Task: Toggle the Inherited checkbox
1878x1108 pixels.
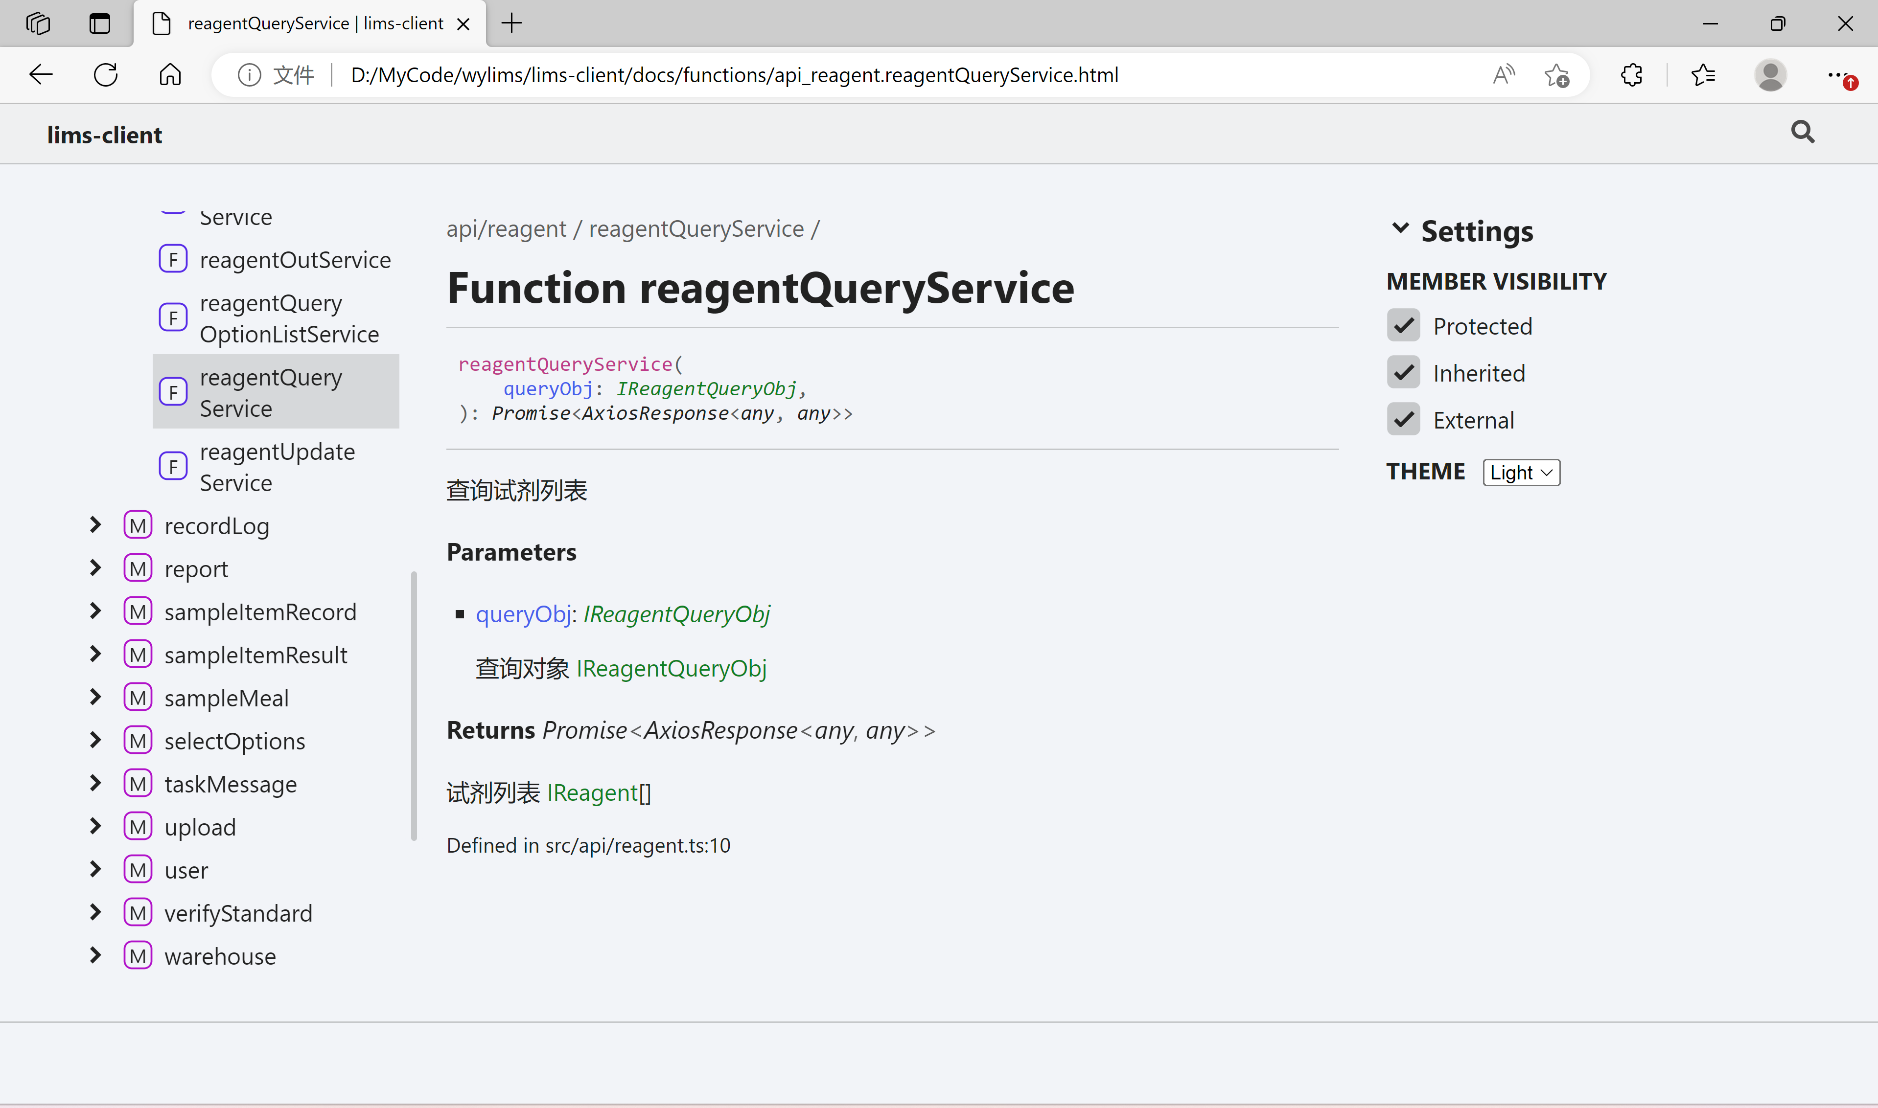Action: click(1404, 373)
